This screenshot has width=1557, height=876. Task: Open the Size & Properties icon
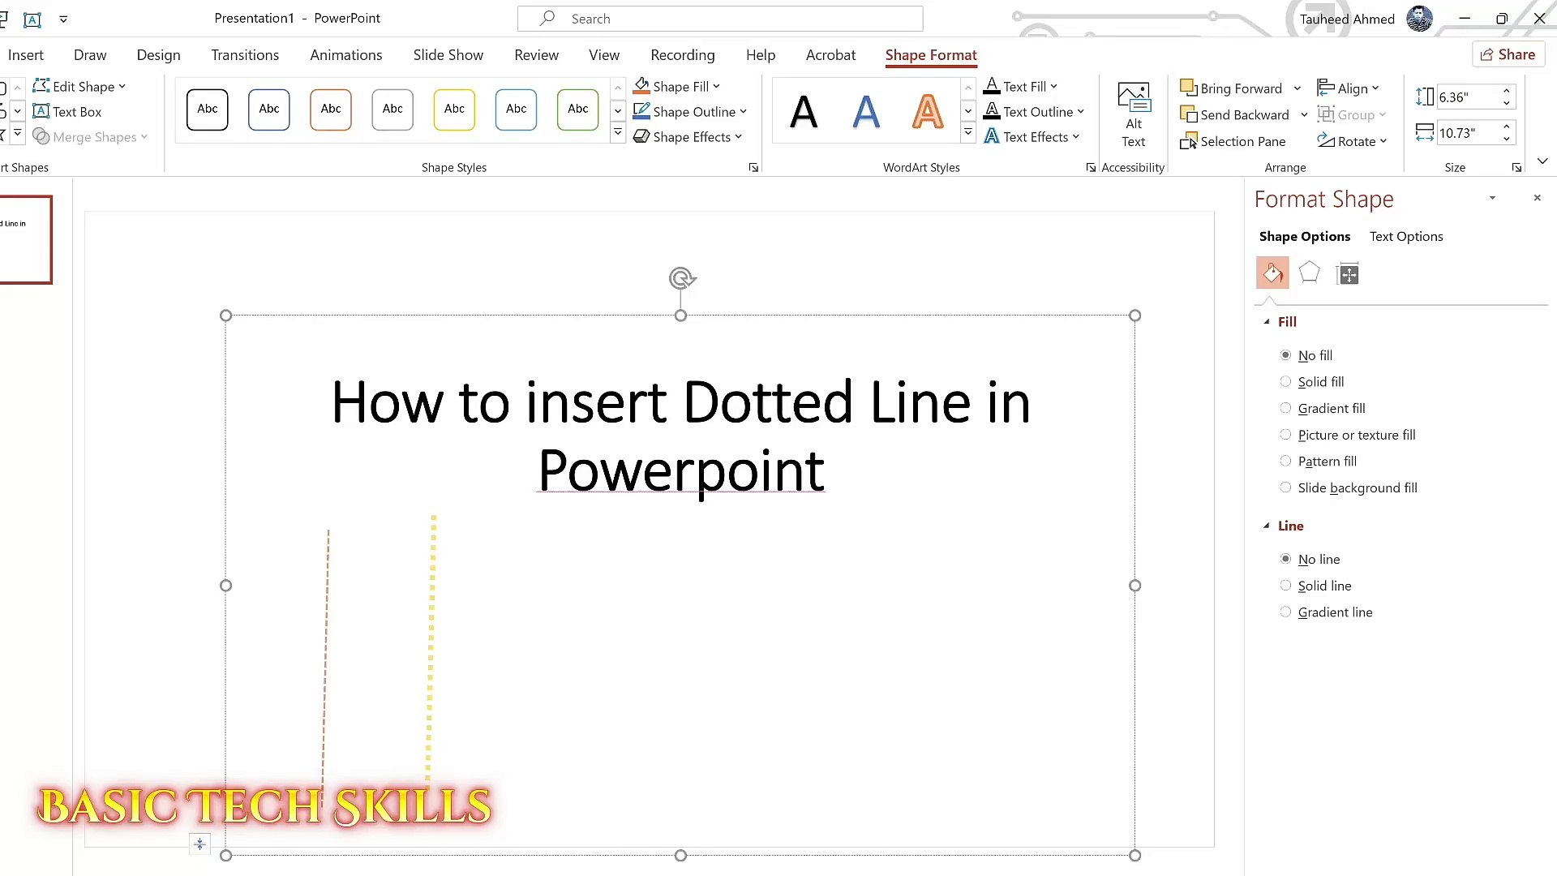pos(1347,274)
